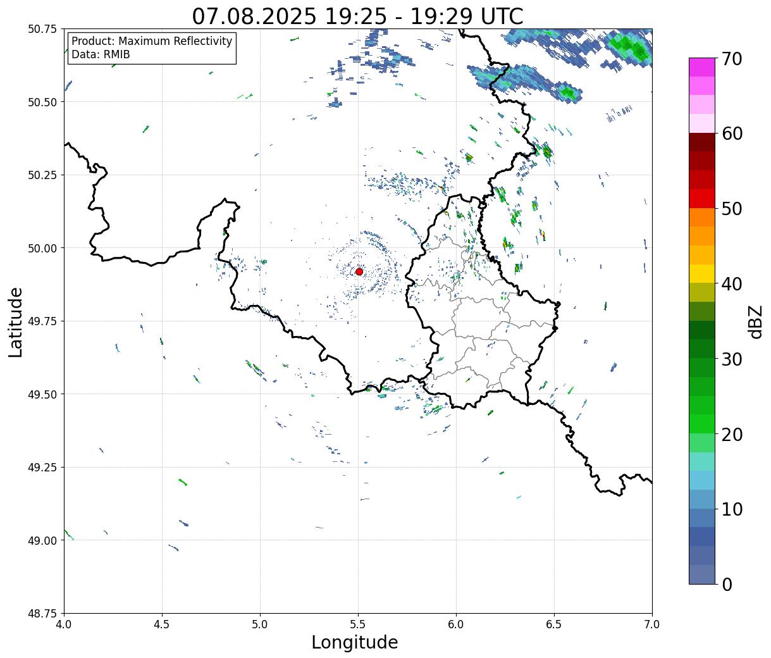Click latitude tick label 50.50
The width and height of the screenshot is (771, 658).
coord(42,102)
